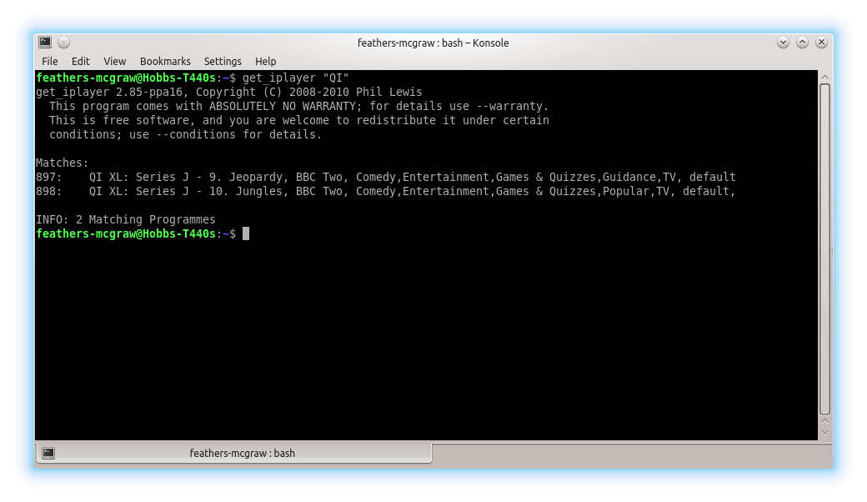Maximize the Konsole window
867x502 pixels.
coord(802,42)
